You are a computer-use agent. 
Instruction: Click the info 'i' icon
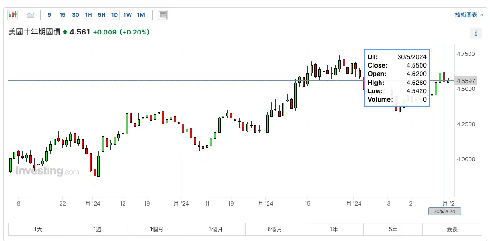coord(476,33)
